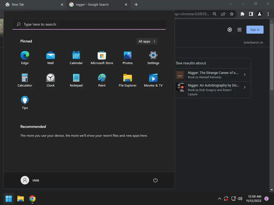
Task: Open the Randall Kennedy book result
Action: 213,75
